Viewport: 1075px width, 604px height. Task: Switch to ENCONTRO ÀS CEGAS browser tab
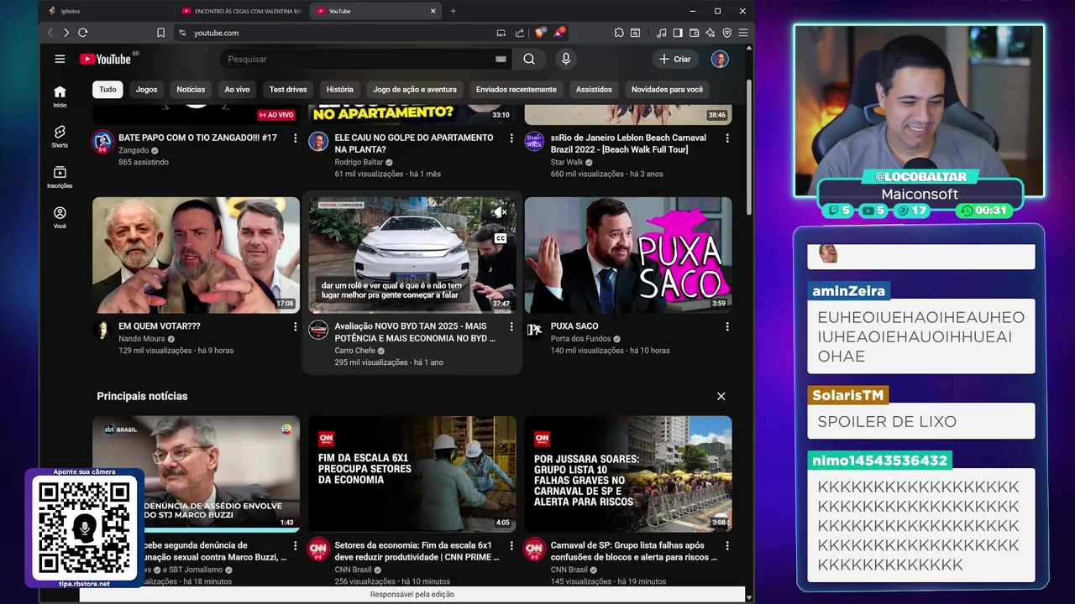[243, 11]
